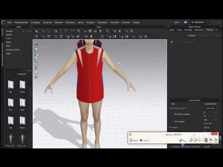The image size is (223, 167).
Task: Click the house-shaped icon in lower toolbar row
Action: click(102, 37)
